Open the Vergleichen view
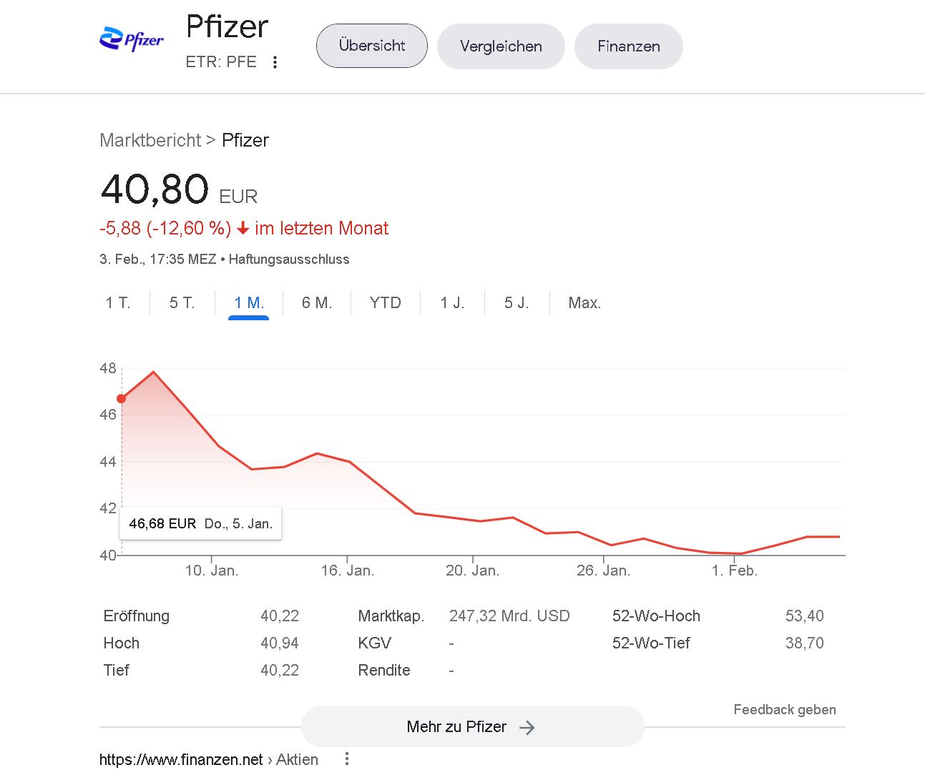 click(x=501, y=46)
